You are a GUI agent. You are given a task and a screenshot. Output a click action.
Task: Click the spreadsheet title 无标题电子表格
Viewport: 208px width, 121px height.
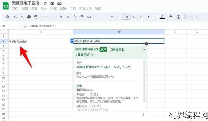[x=25, y=3]
